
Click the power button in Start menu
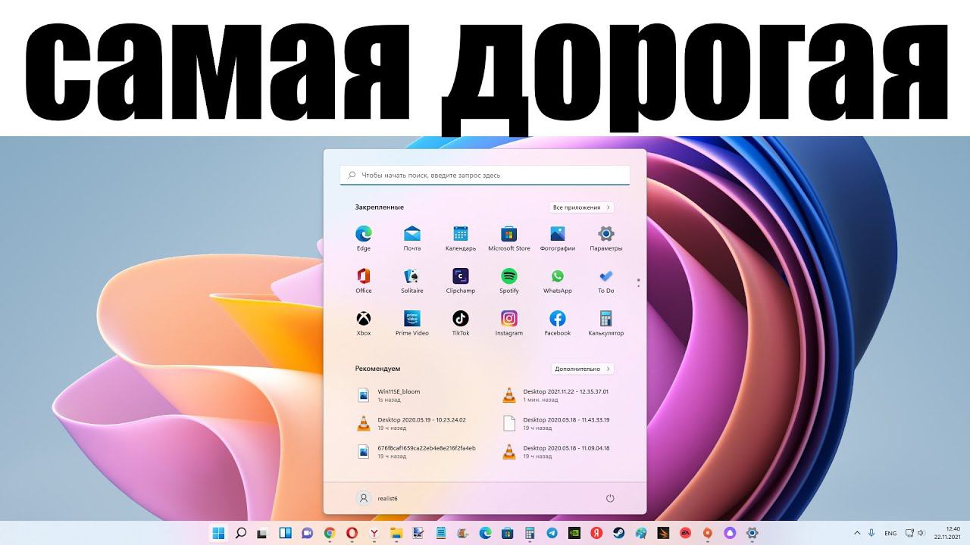(610, 498)
